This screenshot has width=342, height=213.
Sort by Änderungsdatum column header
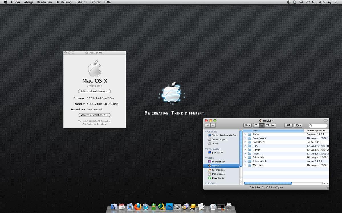pyautogui.click(x=317, y=131)
